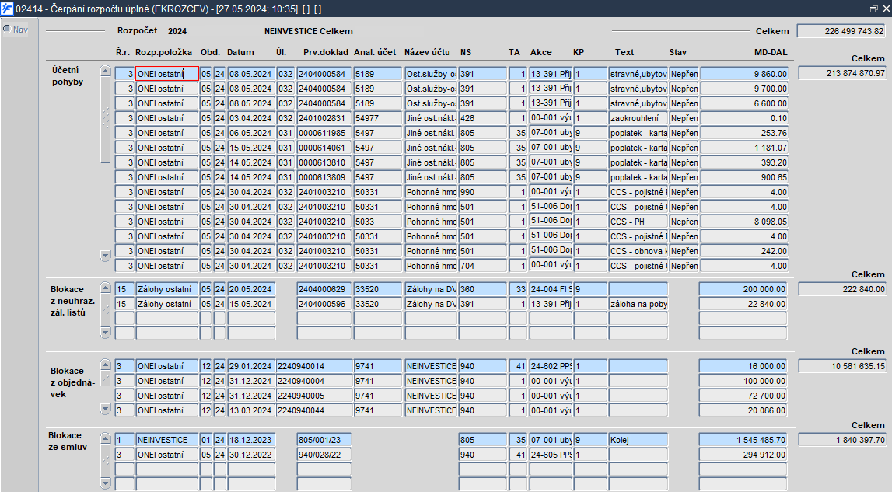892x492 pixels.
Task: Click analytic account cell 54977
Action: click(x=378, y=118)
